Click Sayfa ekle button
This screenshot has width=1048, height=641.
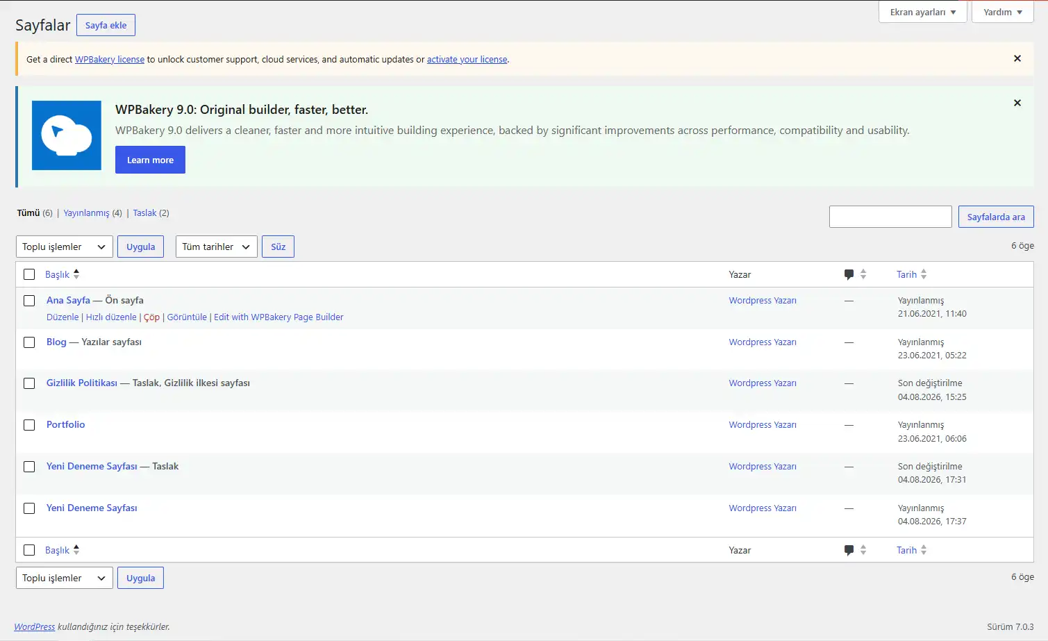pyautogui.click(x=106, y=25)
